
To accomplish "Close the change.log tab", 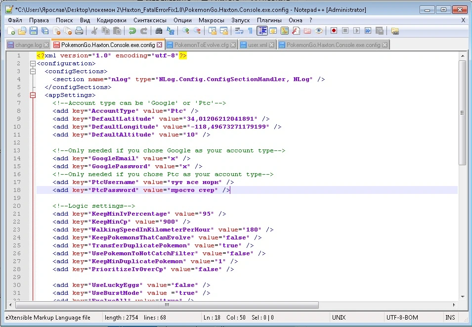I will tap(46, 45).
